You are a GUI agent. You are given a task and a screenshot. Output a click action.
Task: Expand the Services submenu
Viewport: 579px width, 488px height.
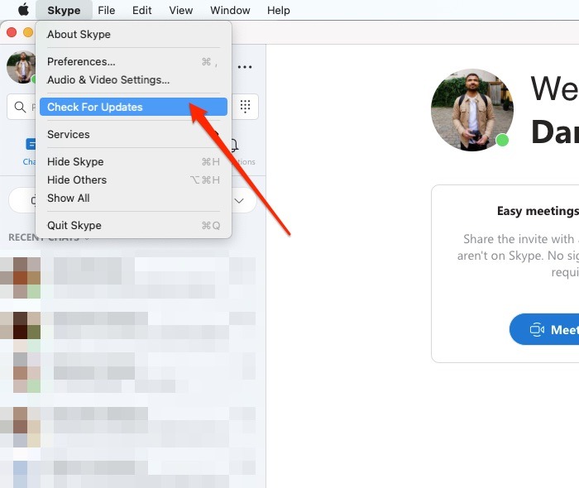(133, 134)
